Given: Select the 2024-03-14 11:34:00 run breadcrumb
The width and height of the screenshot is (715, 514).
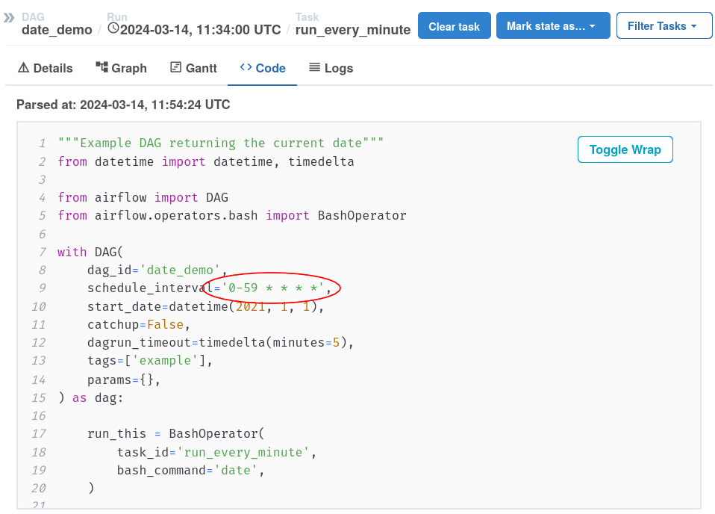Looking at the screenshot, I should (200, 30).
